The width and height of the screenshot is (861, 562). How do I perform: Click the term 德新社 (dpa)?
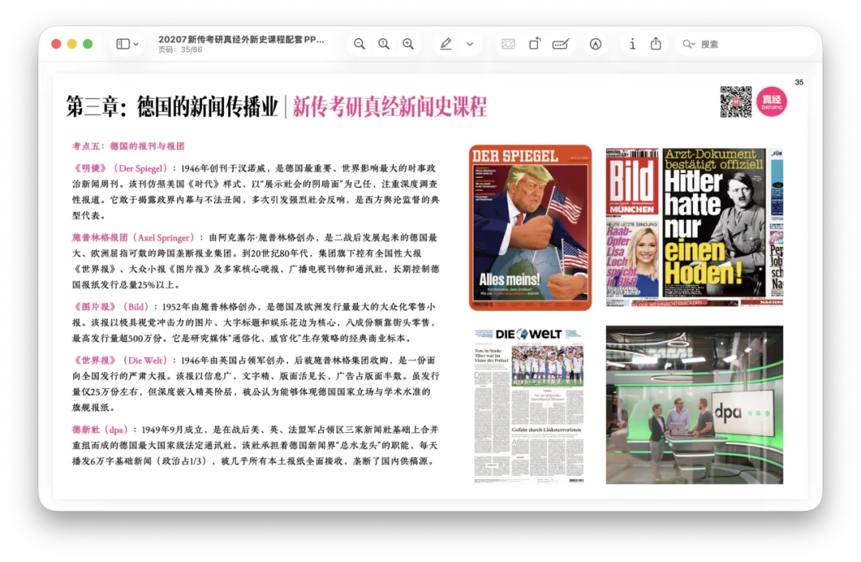click(x=101, y=429)
